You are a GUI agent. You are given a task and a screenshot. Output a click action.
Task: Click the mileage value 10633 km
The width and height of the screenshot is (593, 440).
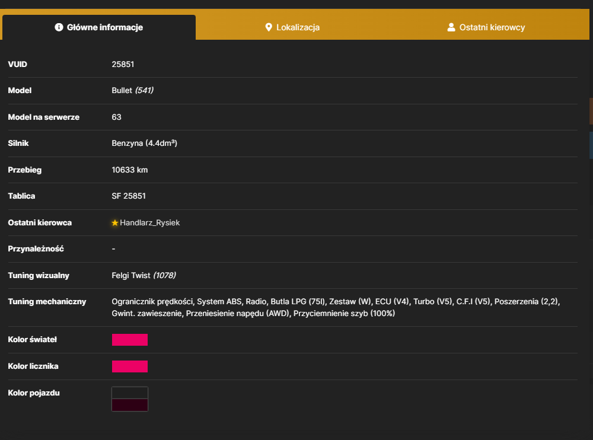[130, 170]
